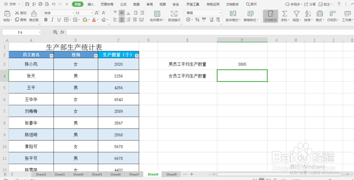Click the Name Box showing F4
Viewport: 354px width, 180px height.
tap(22, 32)
